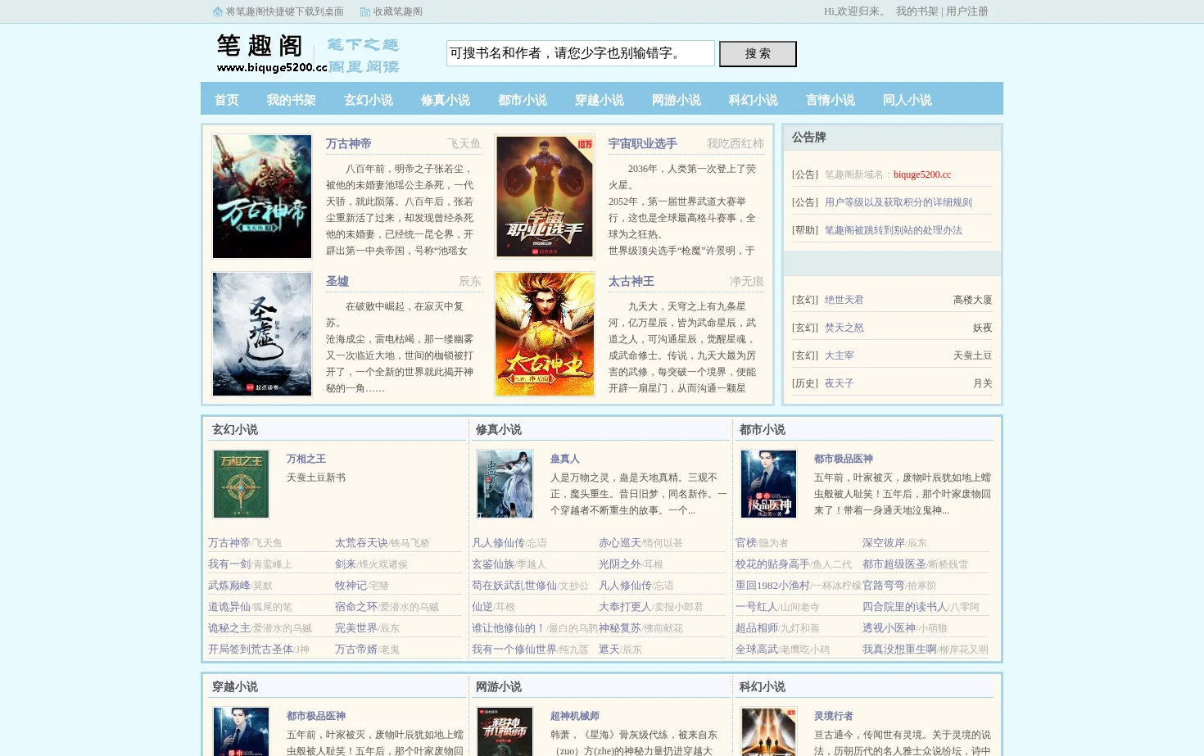The height and width of the screenshot is (756, 1204).
Task: Open the 圣墟 featured title link
Action: [337, 281]
